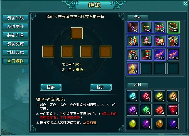The height and width of the screenshot is (136, 189).
Task: Select the gourd +0 equipment item
Action: coord(173,55)
